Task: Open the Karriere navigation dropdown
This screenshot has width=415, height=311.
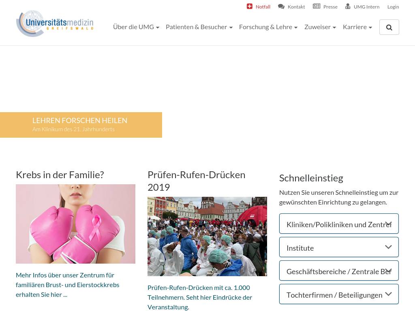Action: point(357,27)
